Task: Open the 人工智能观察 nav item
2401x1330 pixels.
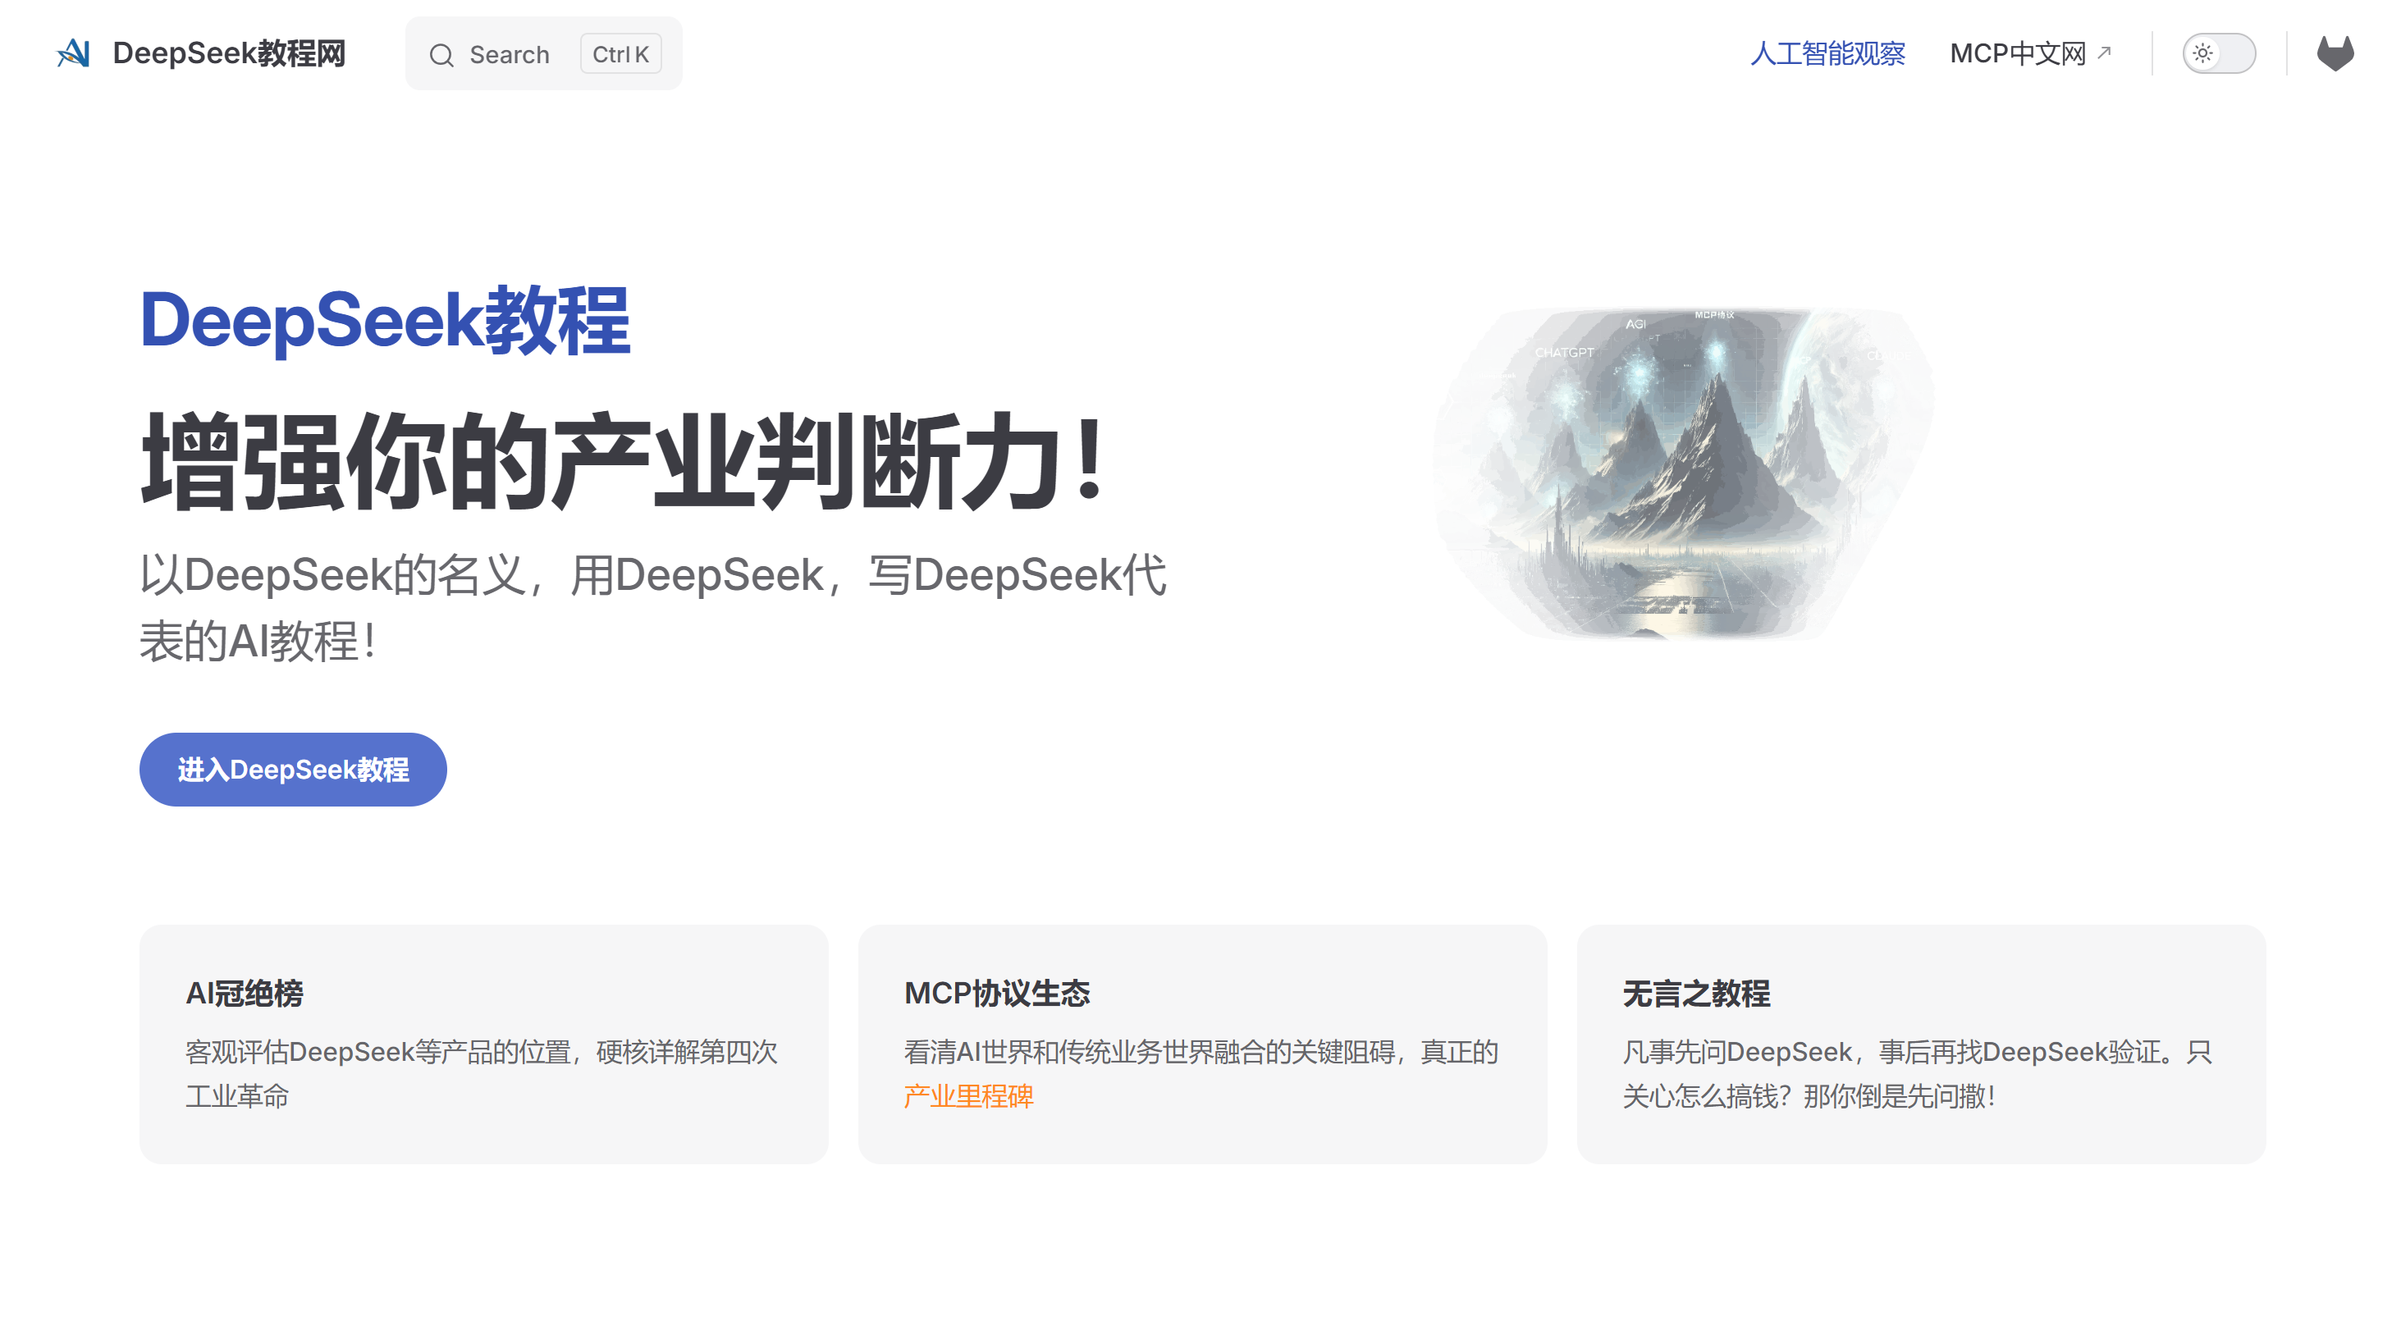Action: pyautogui.click(x=1827, y=53)
